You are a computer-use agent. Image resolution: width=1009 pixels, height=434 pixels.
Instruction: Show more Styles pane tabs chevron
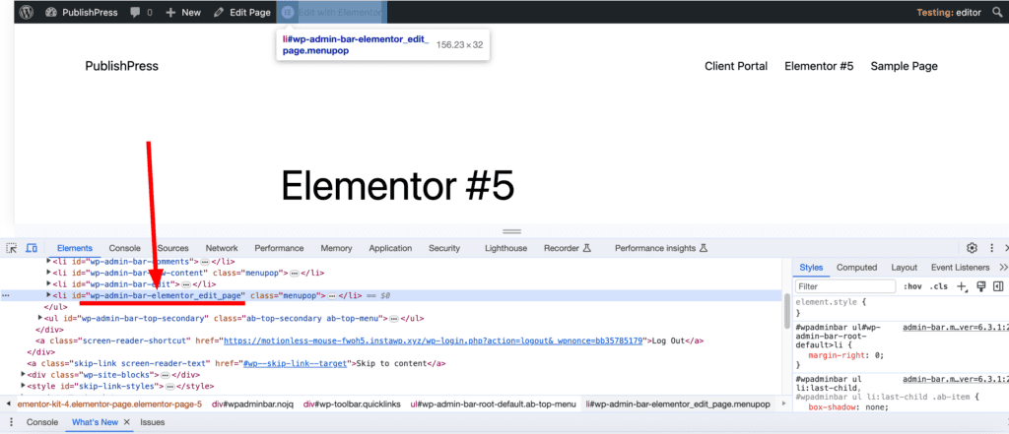[x=1003, y=268]
